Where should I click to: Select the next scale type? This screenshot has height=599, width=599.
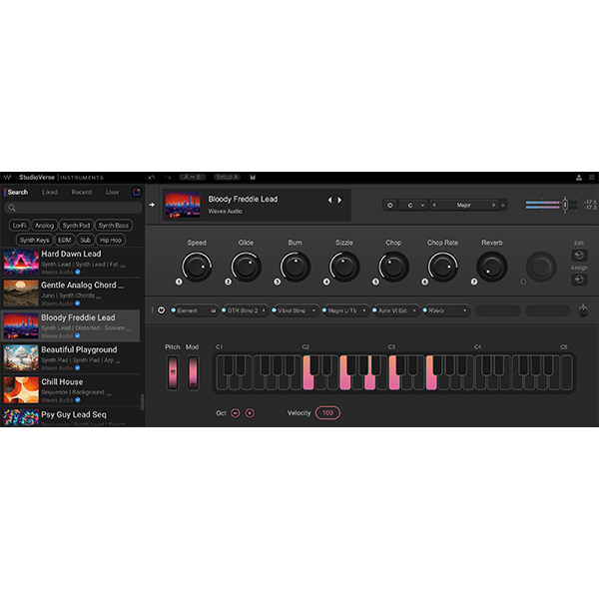pyautogui.click(x=493, y=205)
